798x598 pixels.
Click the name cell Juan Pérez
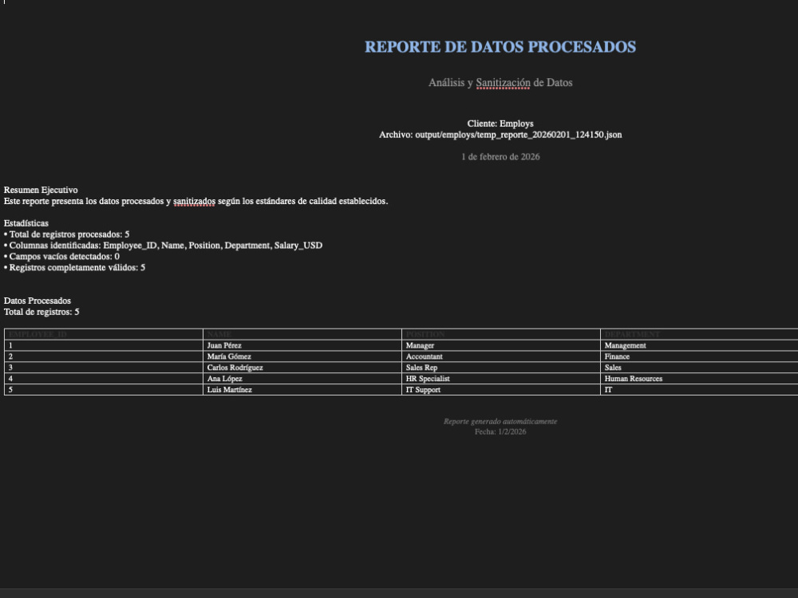[302, 345]
